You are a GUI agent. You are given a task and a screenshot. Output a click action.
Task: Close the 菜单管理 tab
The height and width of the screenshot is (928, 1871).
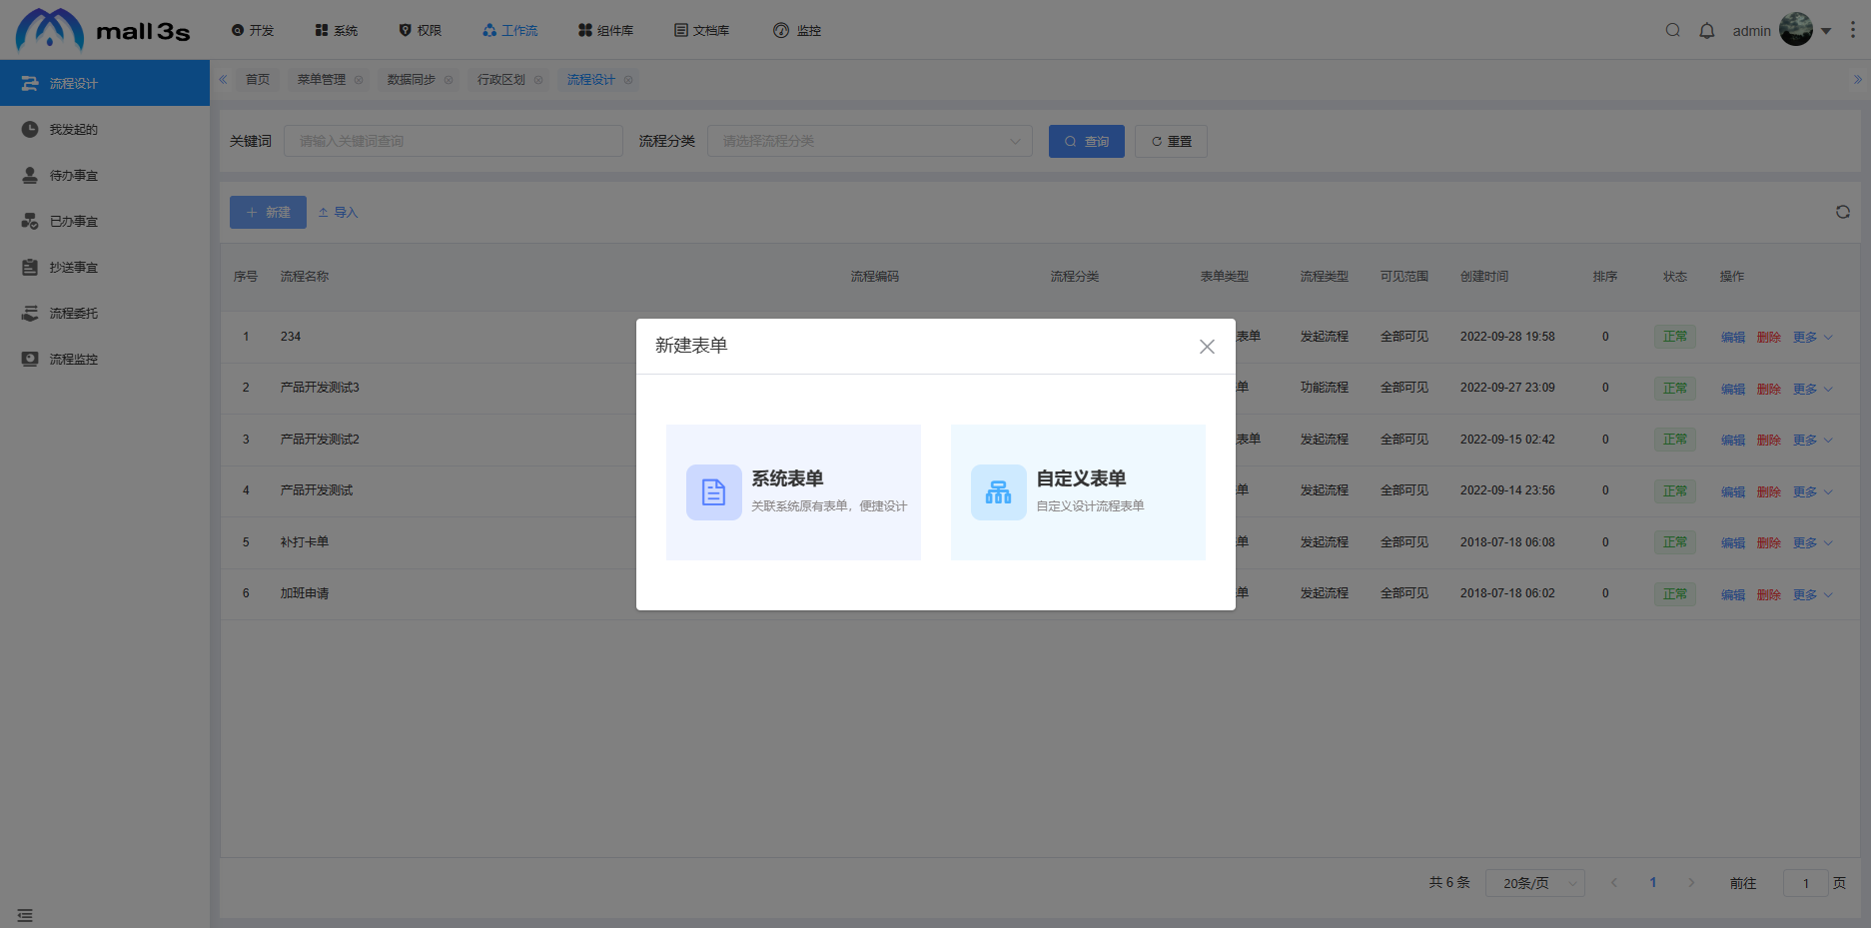359,80
